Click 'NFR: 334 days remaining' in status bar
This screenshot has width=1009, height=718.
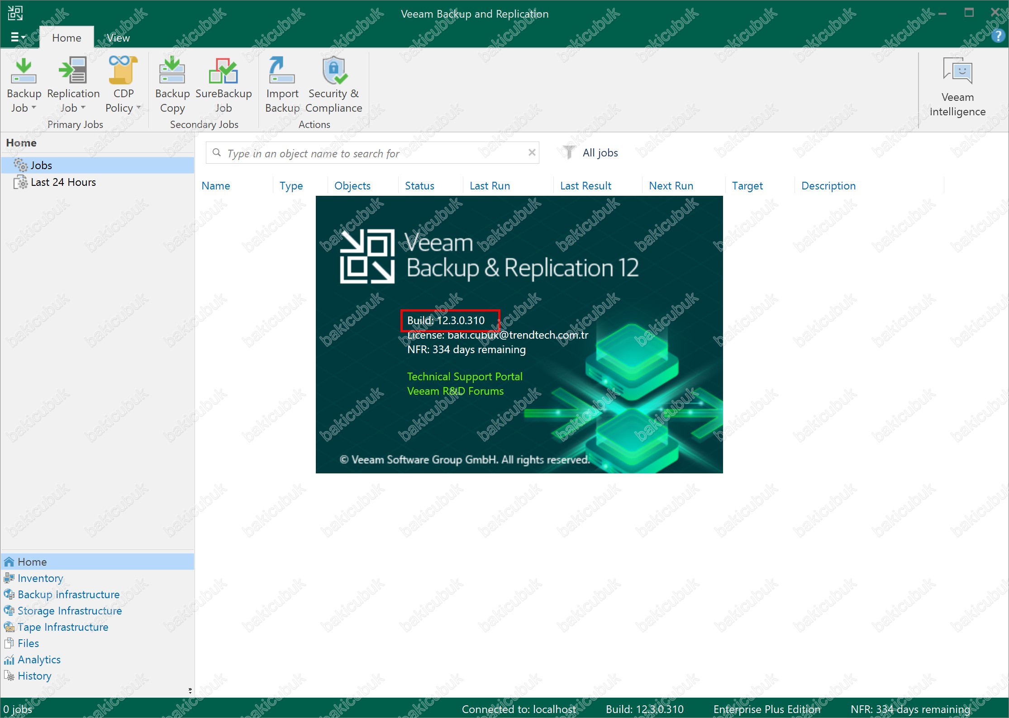point(910,709)
